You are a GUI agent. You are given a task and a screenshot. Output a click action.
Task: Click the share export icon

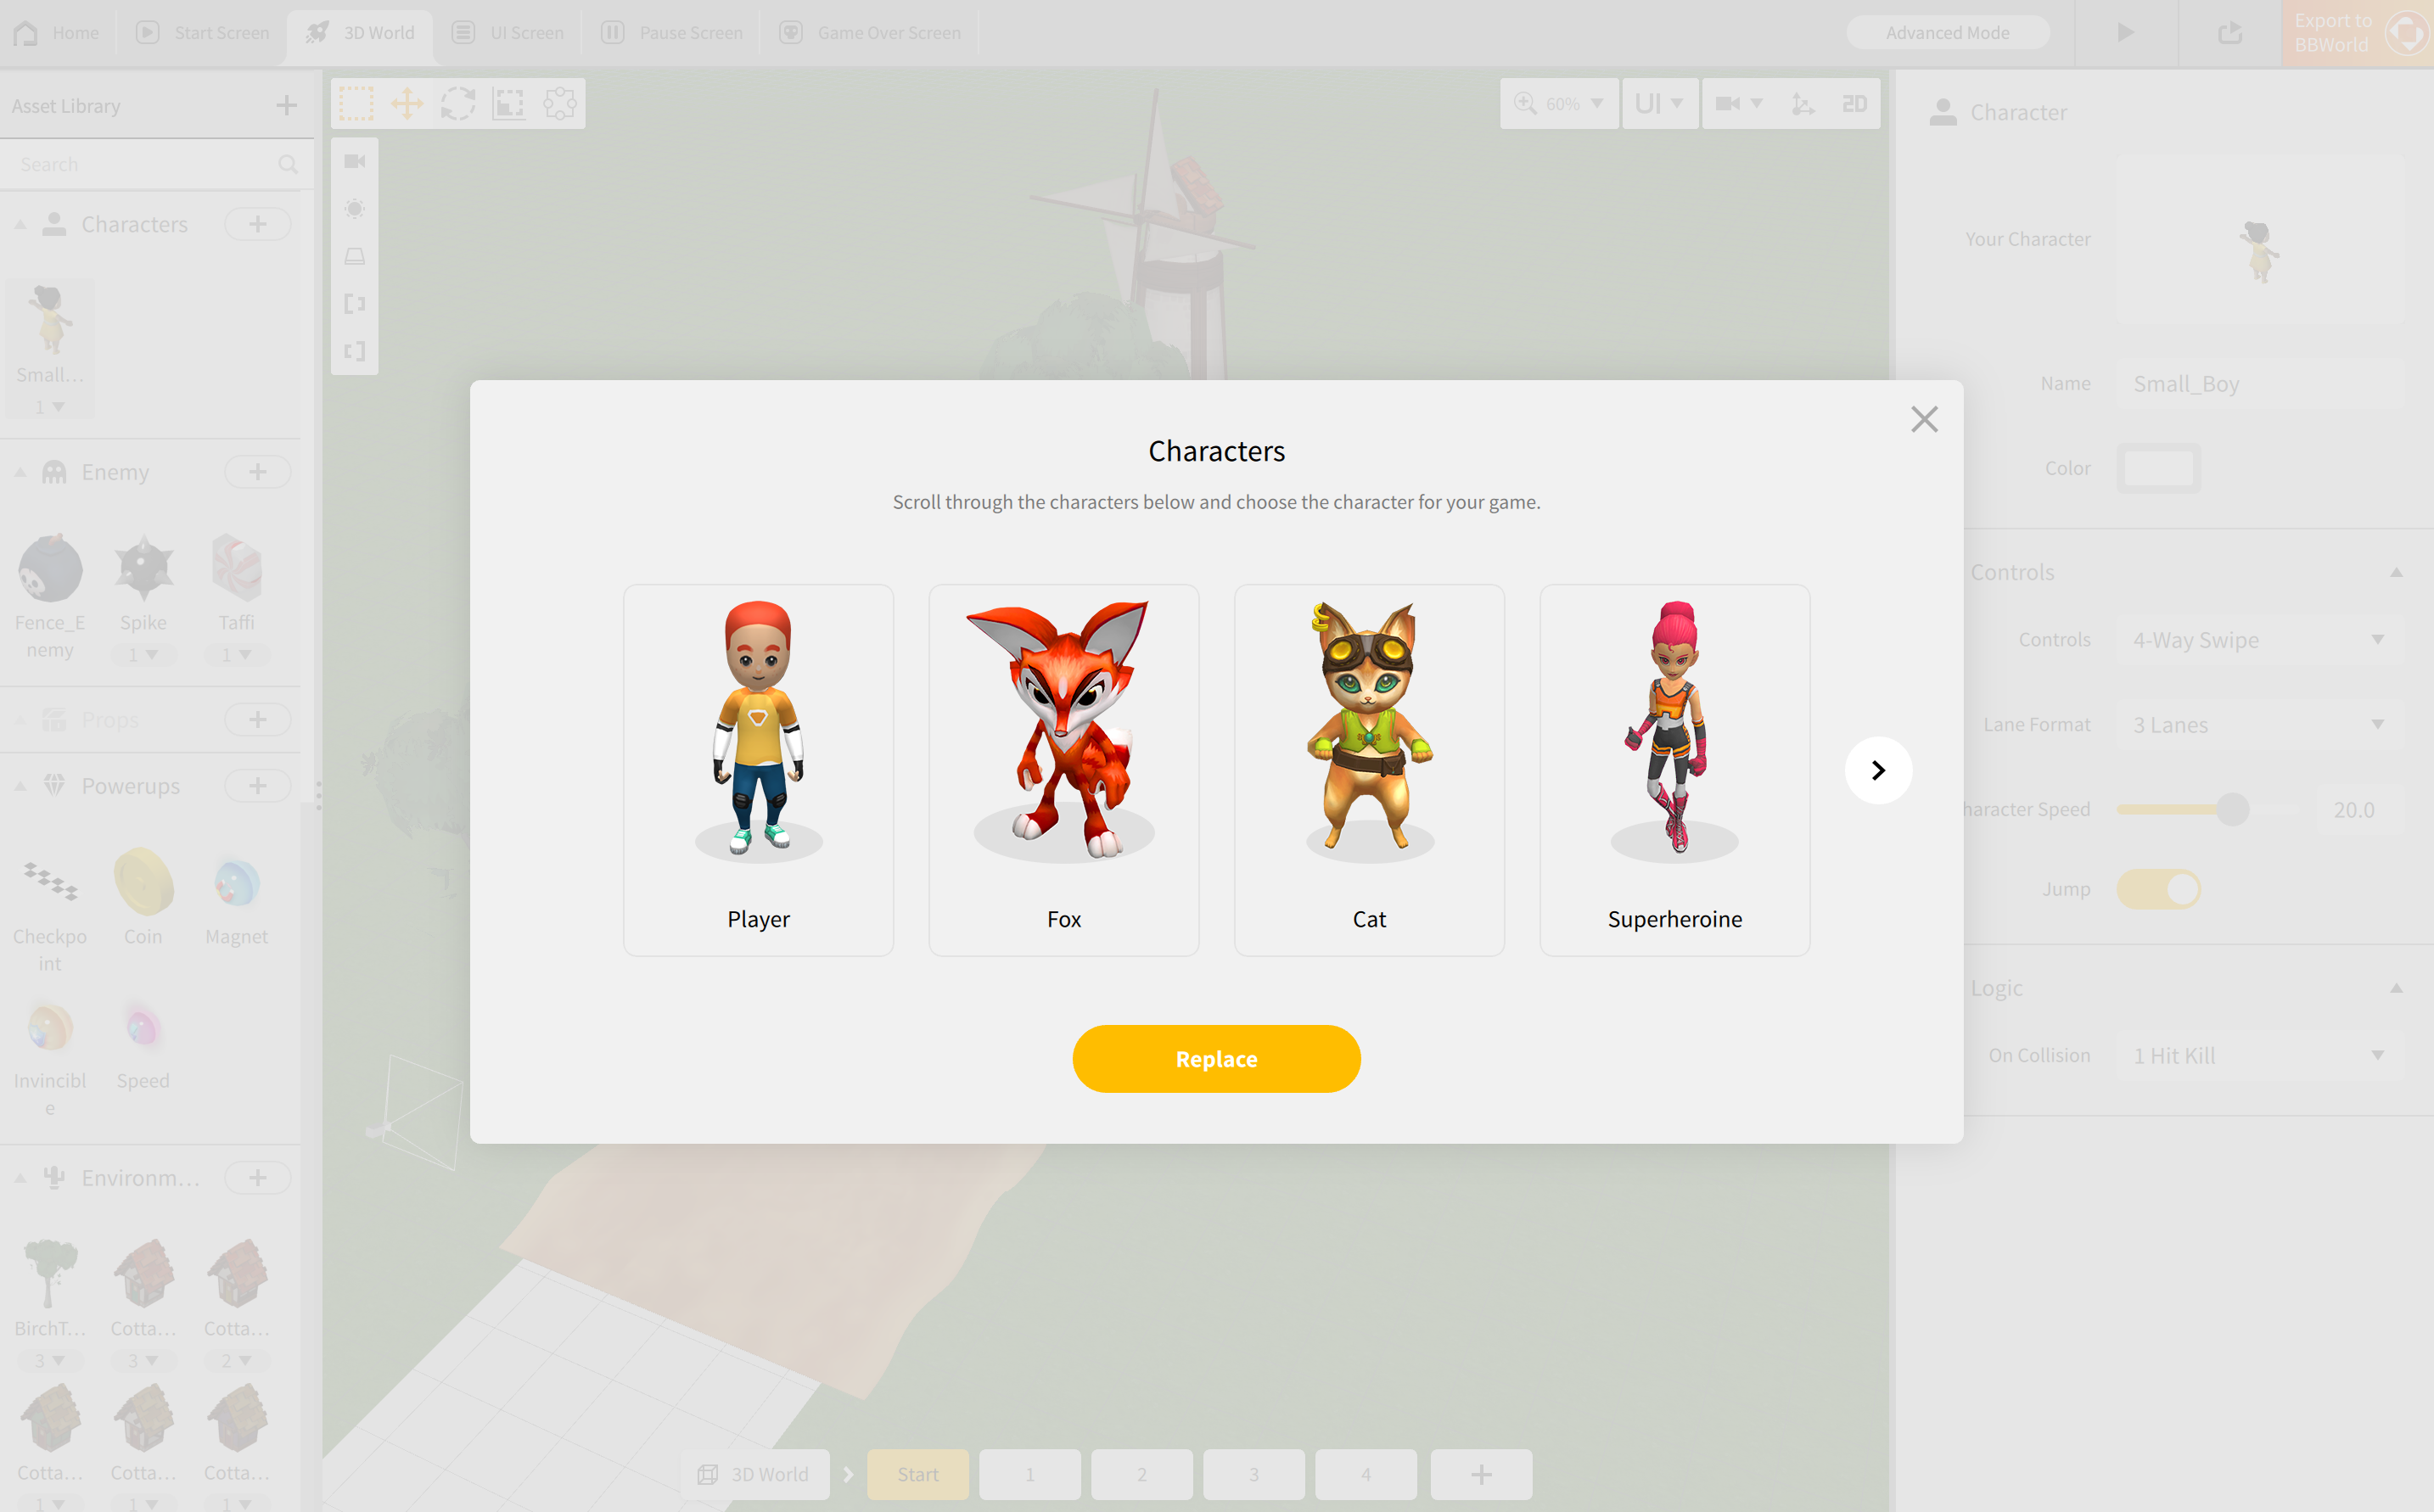2230,33
